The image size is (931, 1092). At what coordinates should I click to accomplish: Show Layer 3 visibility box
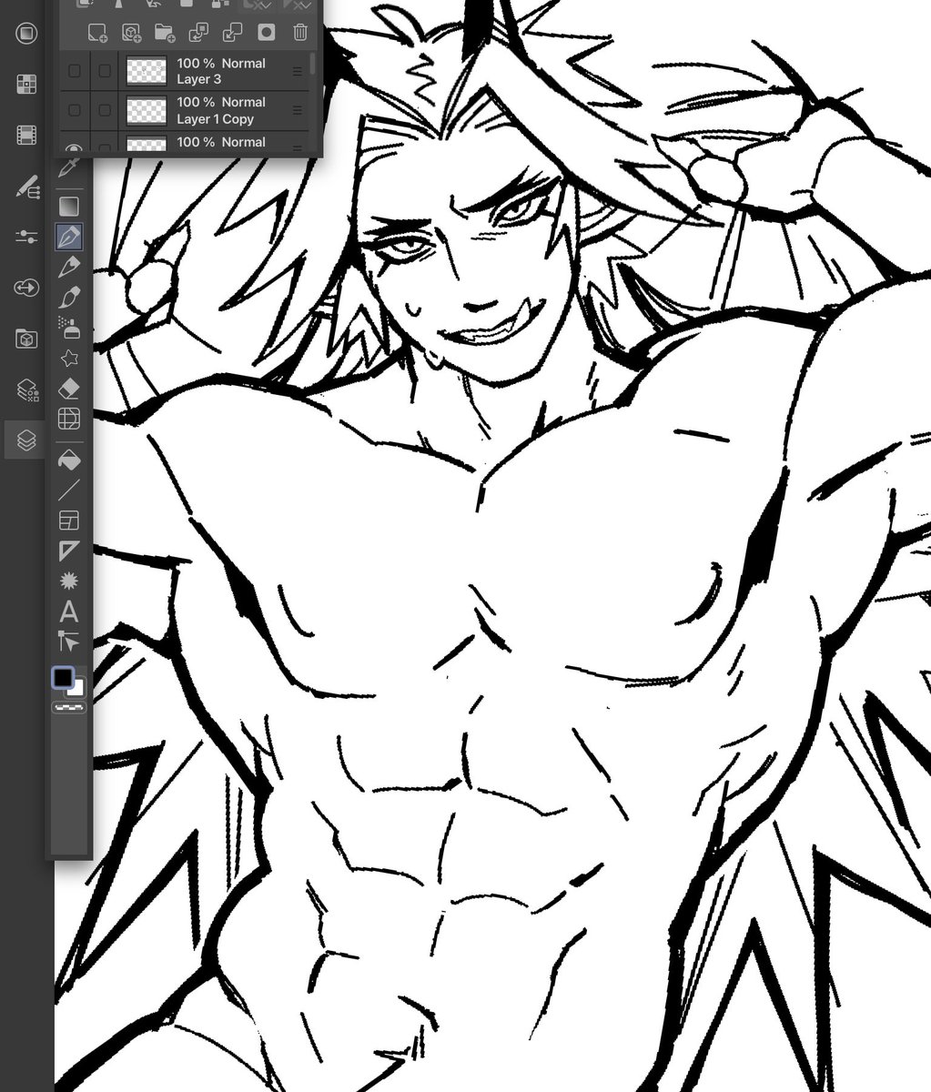tap(75, 71)
